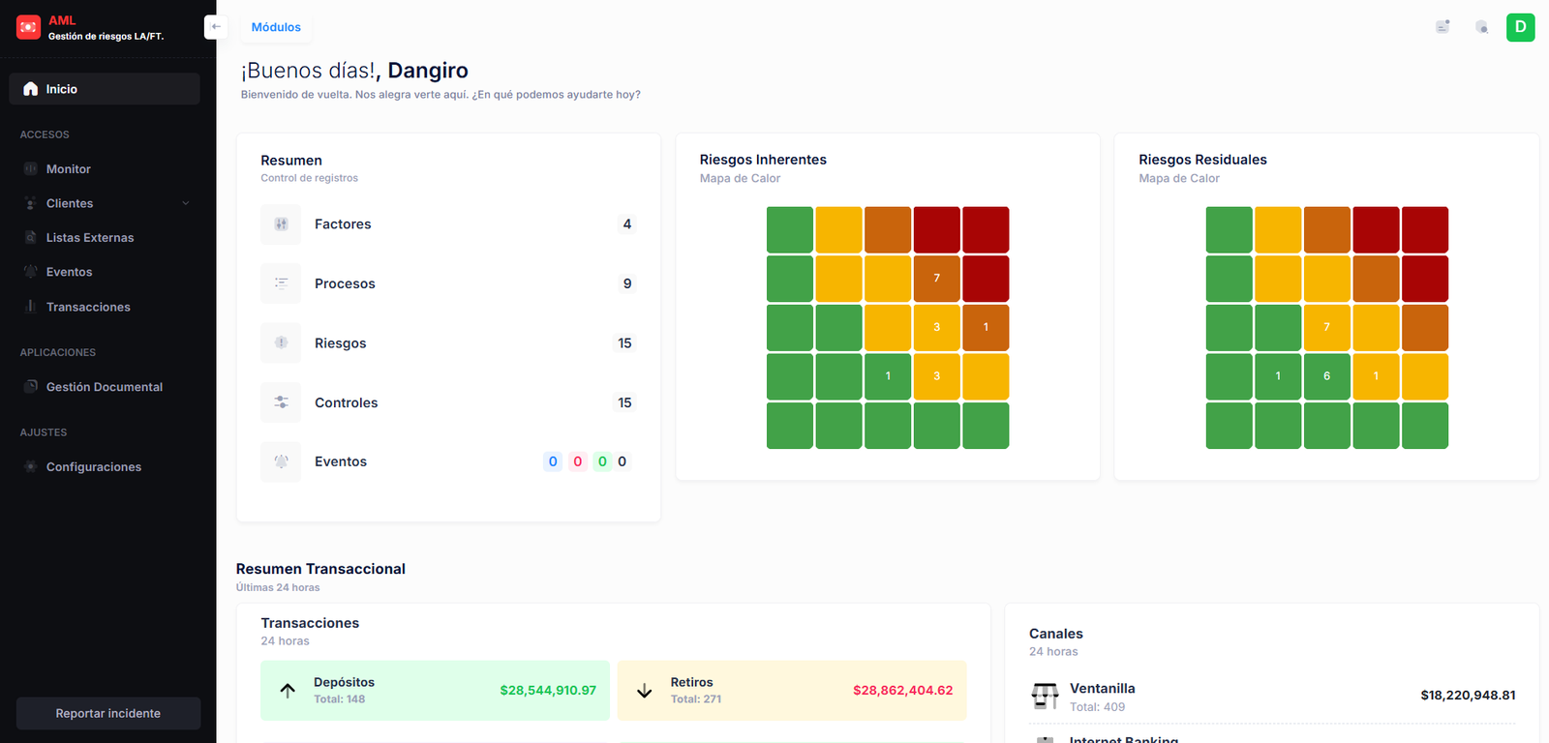The image size is (1549, 743).
Task: Open the green D user avatar menu
Action: 1520,27
